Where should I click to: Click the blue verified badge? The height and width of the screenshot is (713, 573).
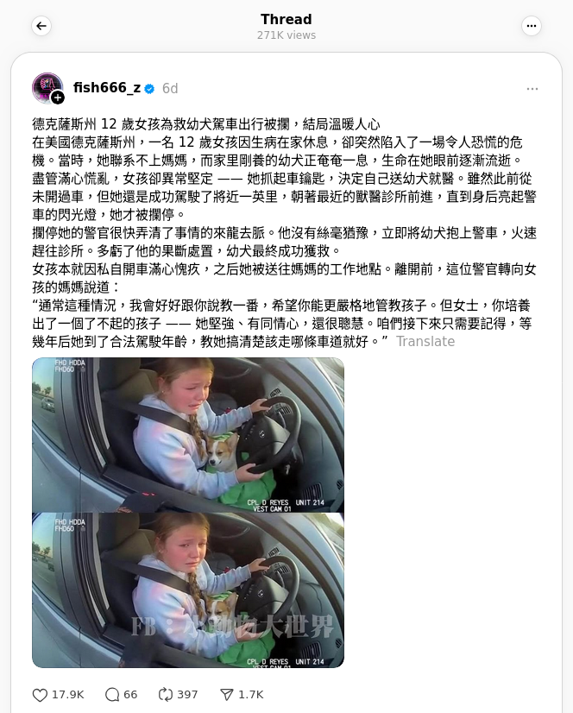(149, 89)
